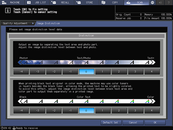Click the Orig. Count value
Viewport: 173px width, 130px height.
pyautogui.click(x=141, y=14)
